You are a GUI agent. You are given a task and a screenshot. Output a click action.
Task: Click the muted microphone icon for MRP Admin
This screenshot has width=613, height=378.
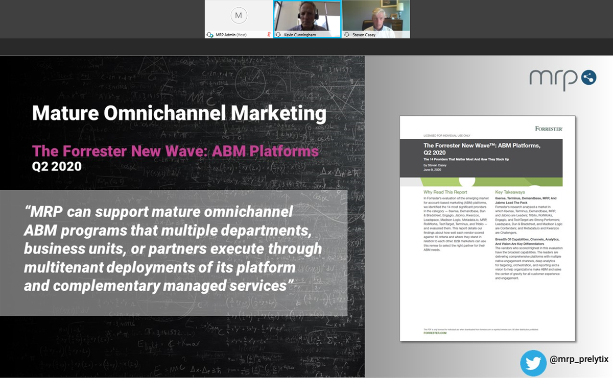point(269,35)
